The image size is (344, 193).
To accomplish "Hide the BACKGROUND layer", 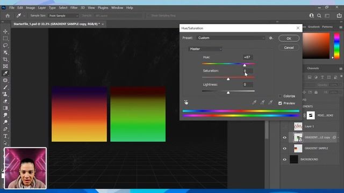I will (x=284, y=160).
